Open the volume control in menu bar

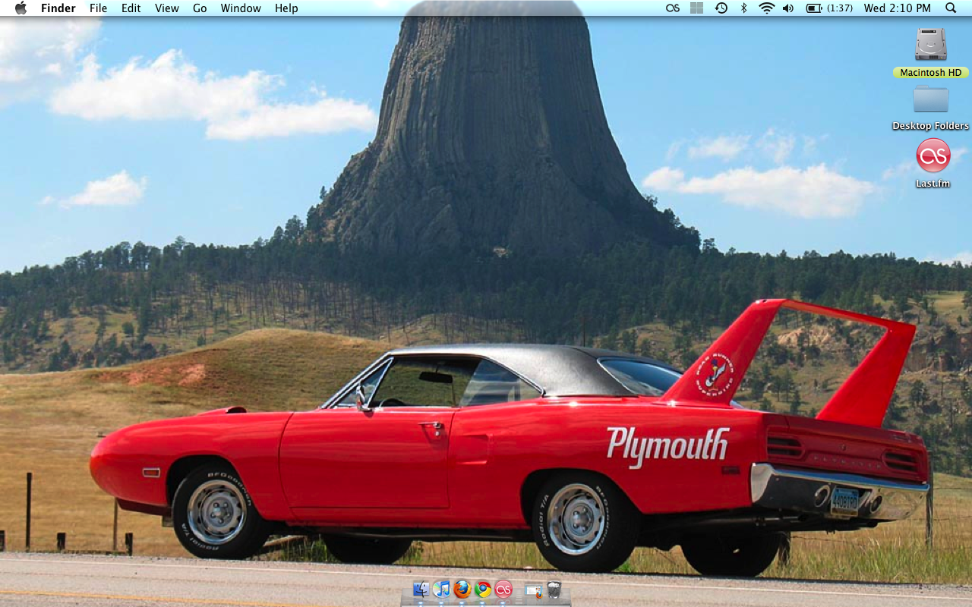[788, 8]
